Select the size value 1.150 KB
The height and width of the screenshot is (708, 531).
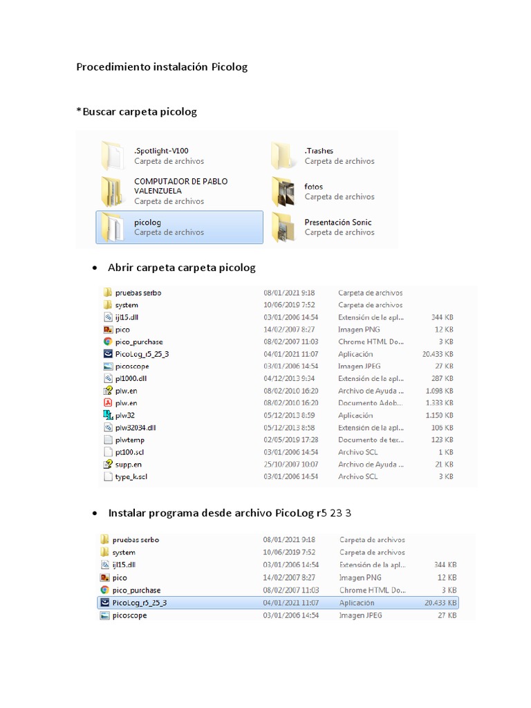pyautogui.click(x=439, y=416)
